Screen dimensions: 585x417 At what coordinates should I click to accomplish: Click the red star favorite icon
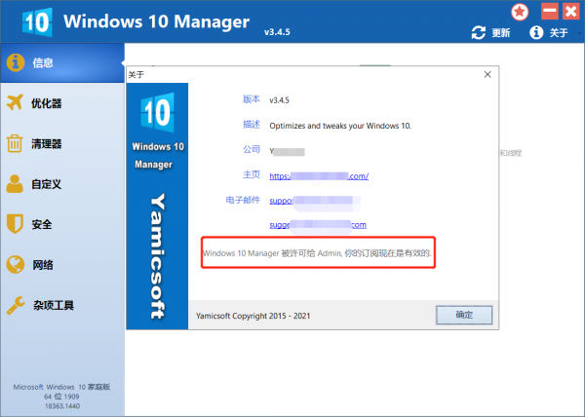(x=520, y=12)
